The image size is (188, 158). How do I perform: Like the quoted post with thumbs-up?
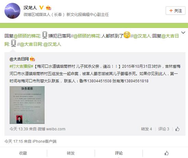(x=177, y=129)
